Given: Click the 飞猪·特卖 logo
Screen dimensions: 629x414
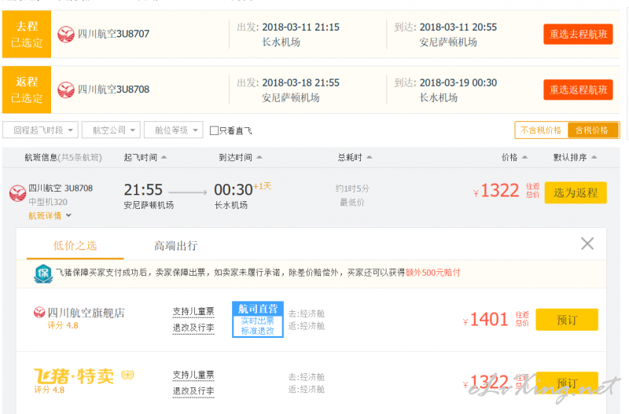Looking at the screenshot, I should (x=74, y=376).
